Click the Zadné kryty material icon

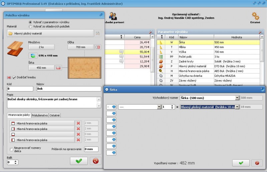(161, 61)
